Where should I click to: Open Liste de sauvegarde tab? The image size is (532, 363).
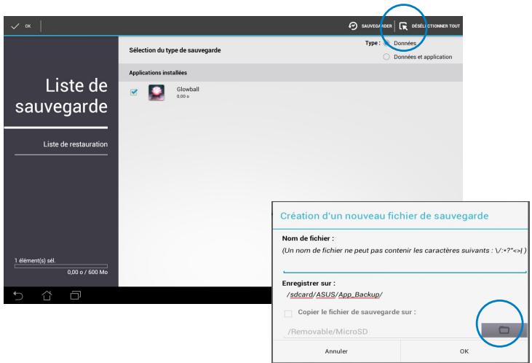[x=61, y=95]
